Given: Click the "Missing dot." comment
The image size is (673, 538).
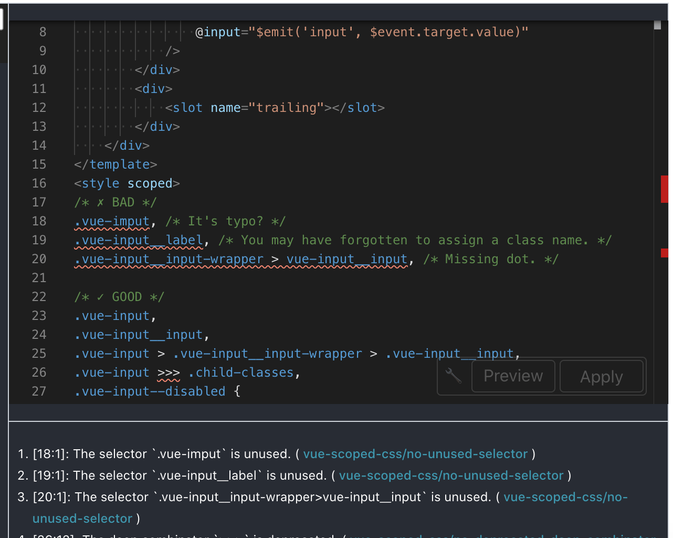Looking at the screenshot, I should tap(491, 259).
